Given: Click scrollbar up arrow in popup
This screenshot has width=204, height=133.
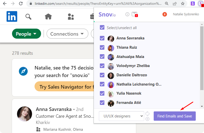Looking at the screenshot, I should (202, 24).
